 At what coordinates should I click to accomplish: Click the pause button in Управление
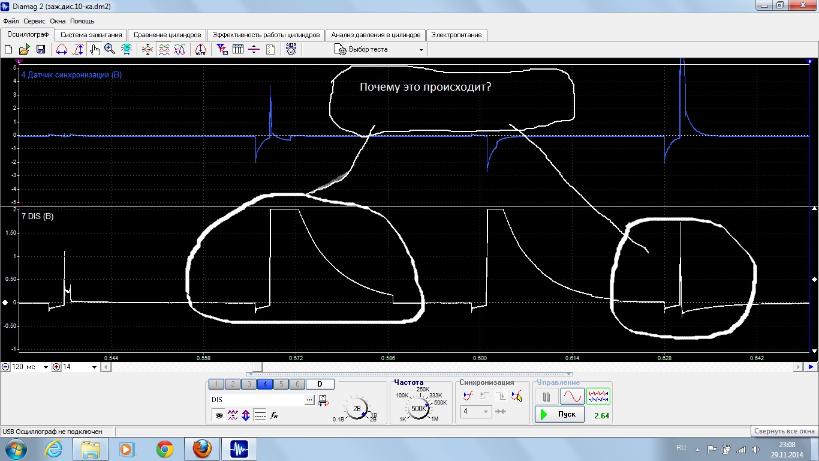[x=546, y=397]
